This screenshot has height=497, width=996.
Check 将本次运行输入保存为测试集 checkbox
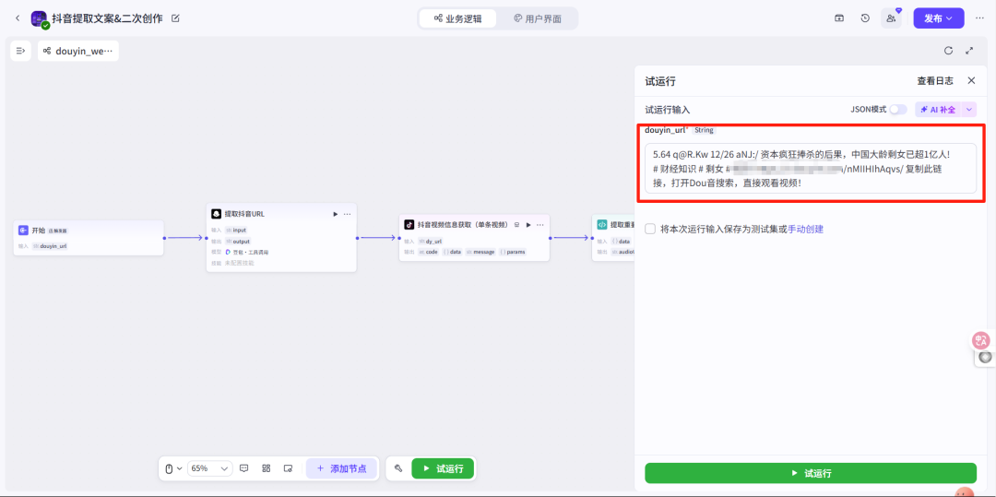coord(650,230)
